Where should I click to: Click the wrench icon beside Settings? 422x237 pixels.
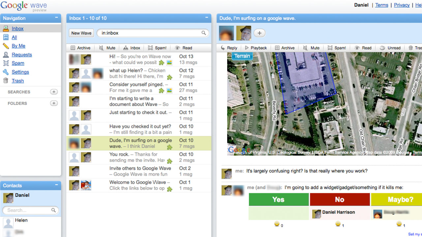coord(6,72)
